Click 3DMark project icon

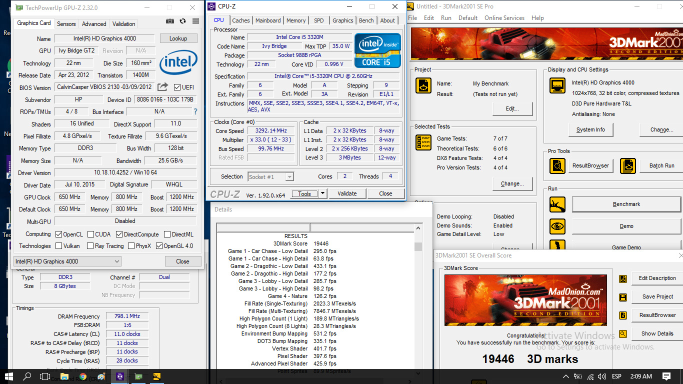click(423, 85)
